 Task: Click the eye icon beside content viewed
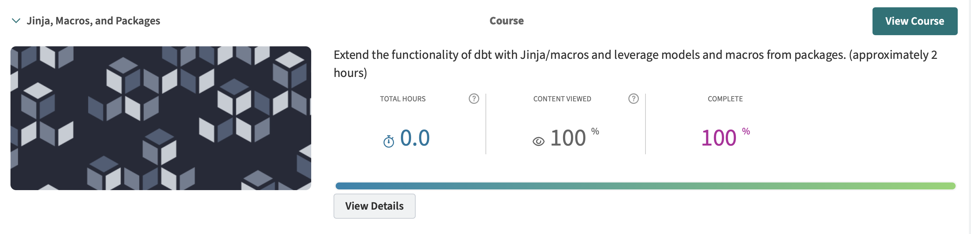pyautogui.click(x=538, y=141)
